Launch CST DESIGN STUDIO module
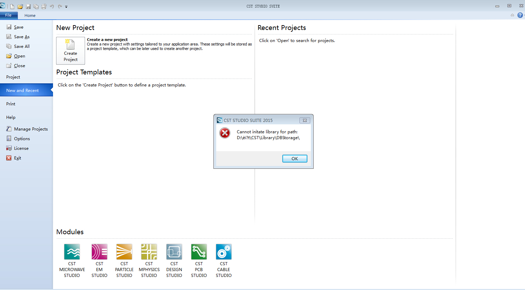Screen dimensions: 525x290 coord(174,261)
